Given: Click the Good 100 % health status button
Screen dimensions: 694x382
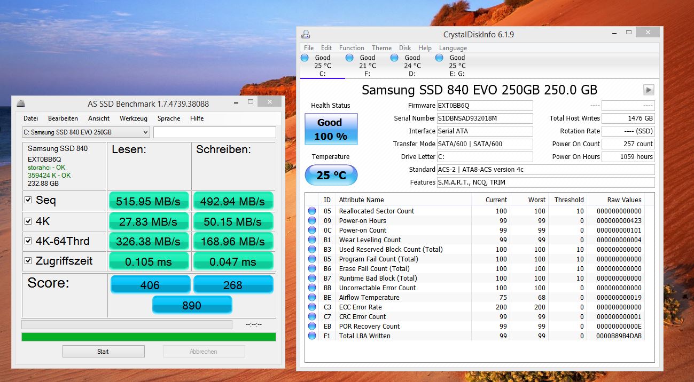Looking at the screenshot, I should tap(331, 129).
